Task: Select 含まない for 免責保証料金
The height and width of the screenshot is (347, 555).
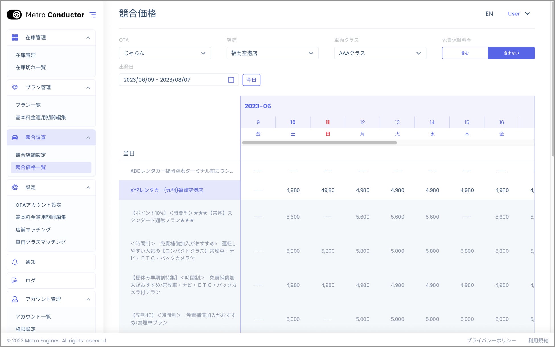Action: 511,53
